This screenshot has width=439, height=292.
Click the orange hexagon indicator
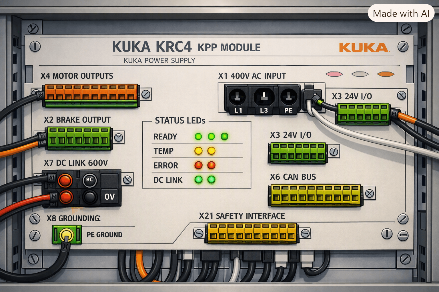(x=386, y=74)
